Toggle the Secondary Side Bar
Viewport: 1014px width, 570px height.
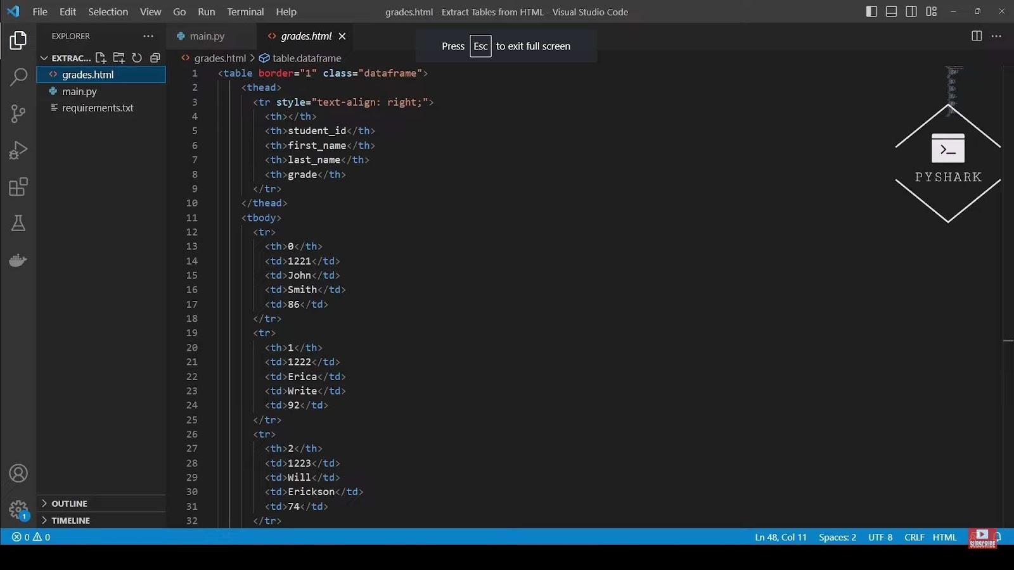click(911, 11)
